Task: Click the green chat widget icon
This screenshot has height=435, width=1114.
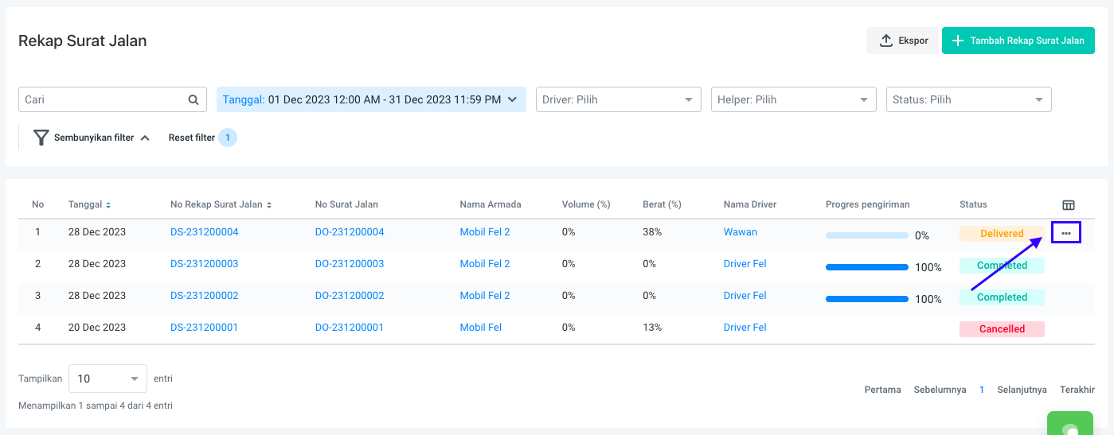Action: coord(1071,427)
